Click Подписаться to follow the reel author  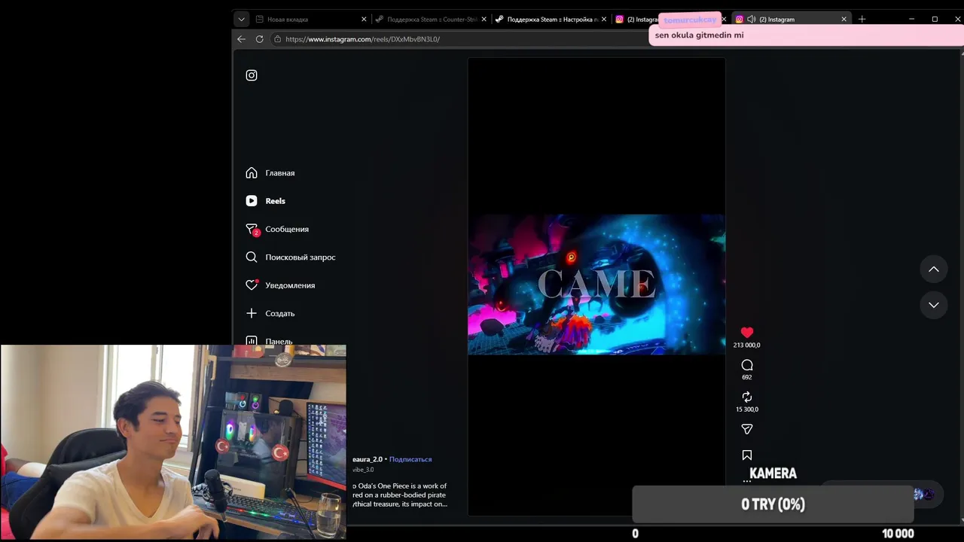click(x=410, y=459)
